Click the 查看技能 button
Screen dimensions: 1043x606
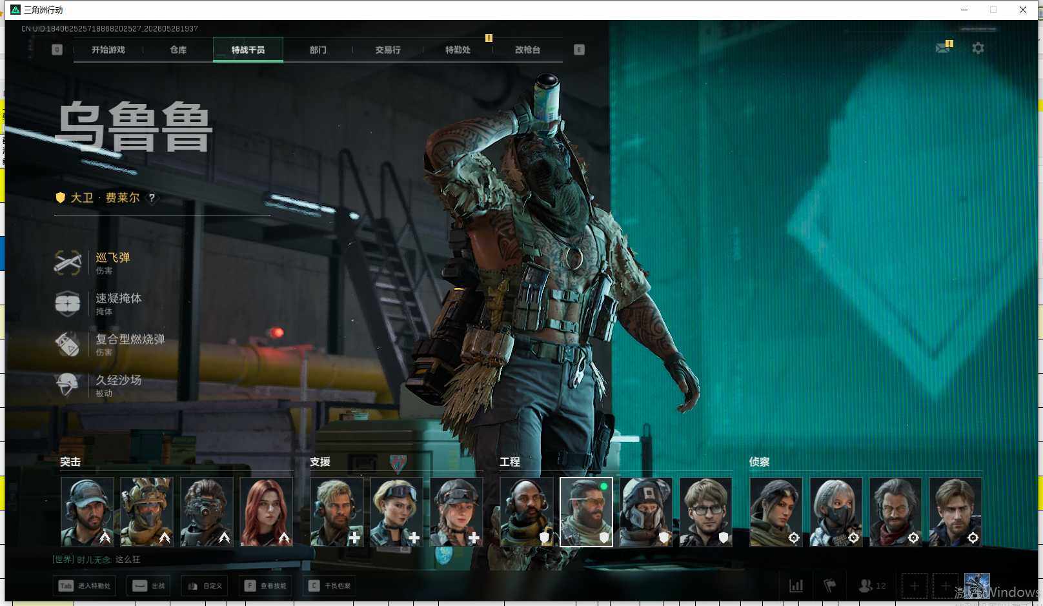tap(265, 586)
